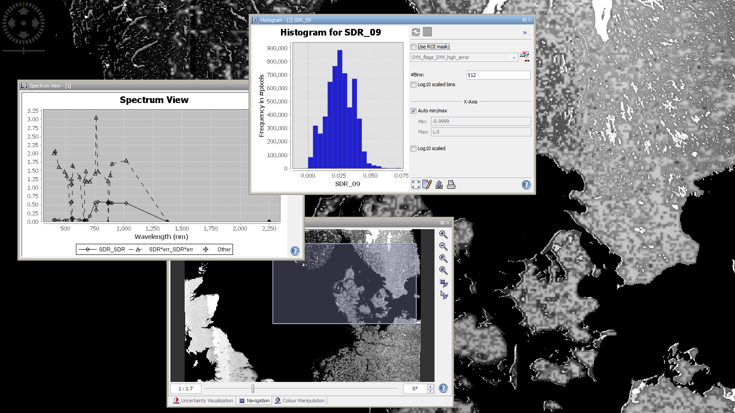Open the SYN_flags_SYN_high_error mask dropdown
The height and width of the screenshot is (413, 735).
464,57
